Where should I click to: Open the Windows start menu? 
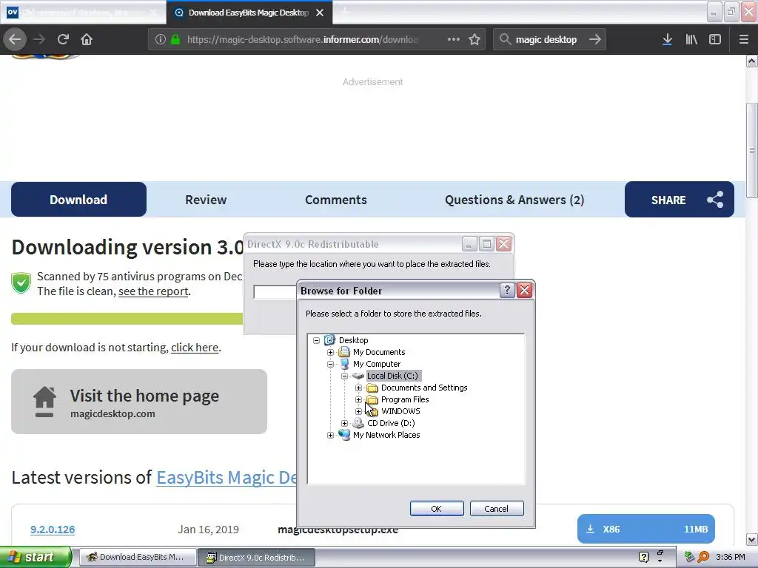[36, 557]
